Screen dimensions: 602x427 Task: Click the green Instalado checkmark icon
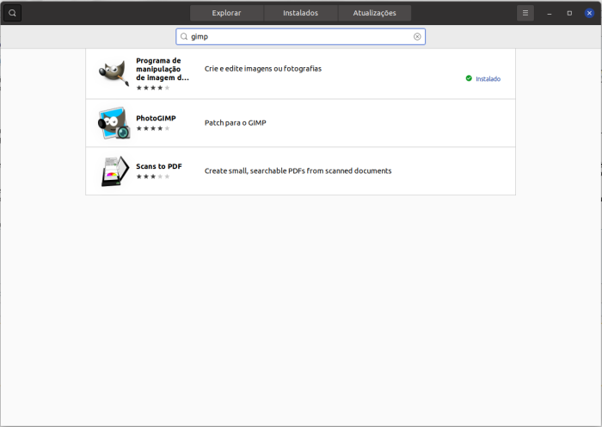[x=469, y=78]
